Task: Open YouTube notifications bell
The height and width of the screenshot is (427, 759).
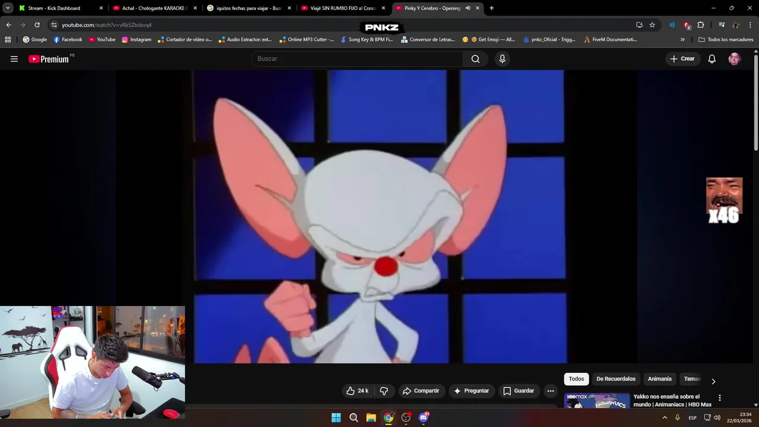Action: coord(712,59)
